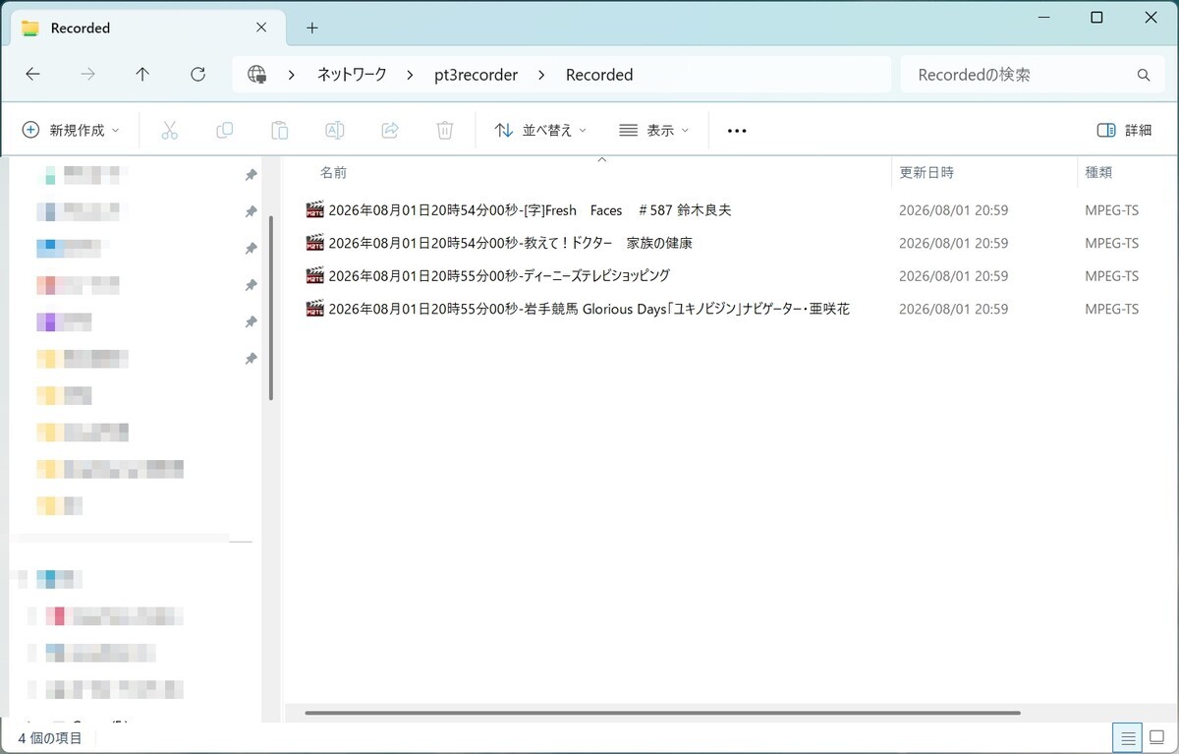The width and height of the screenshot is (1179, 754).
Task: Click the 4 個の項目 status text
Action: coord(50,737)
